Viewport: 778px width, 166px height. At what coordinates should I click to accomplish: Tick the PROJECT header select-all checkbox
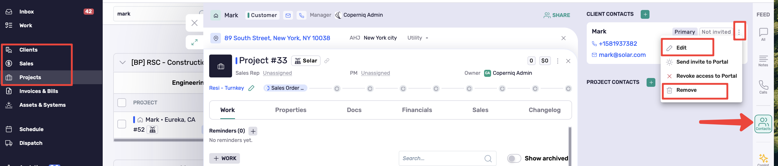tap(122, 103)
